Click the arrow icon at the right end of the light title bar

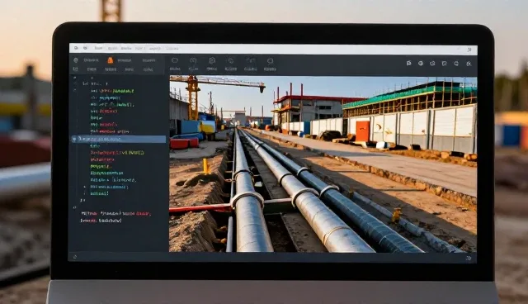[x=469, y=50]
